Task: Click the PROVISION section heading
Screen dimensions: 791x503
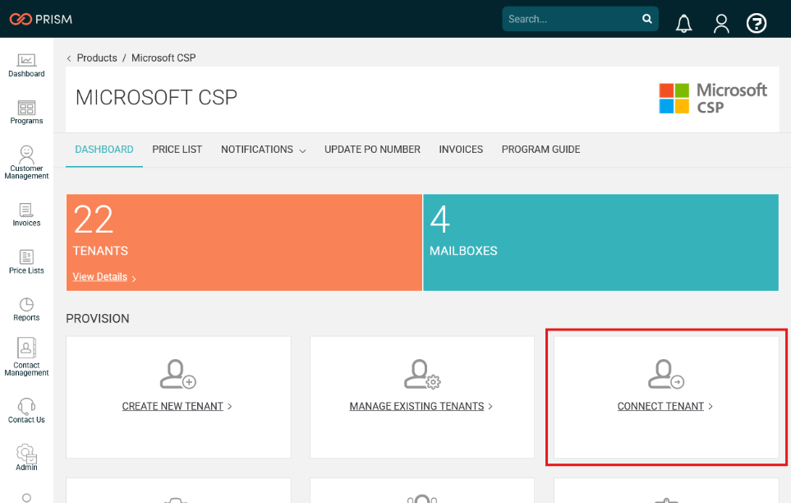Action: coord(98,319)
